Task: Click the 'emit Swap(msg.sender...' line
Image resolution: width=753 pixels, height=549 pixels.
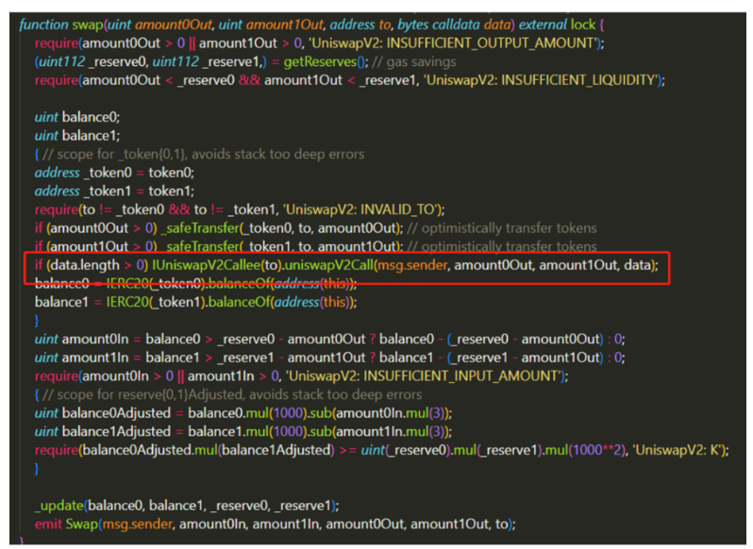Action: pos(276,524)
